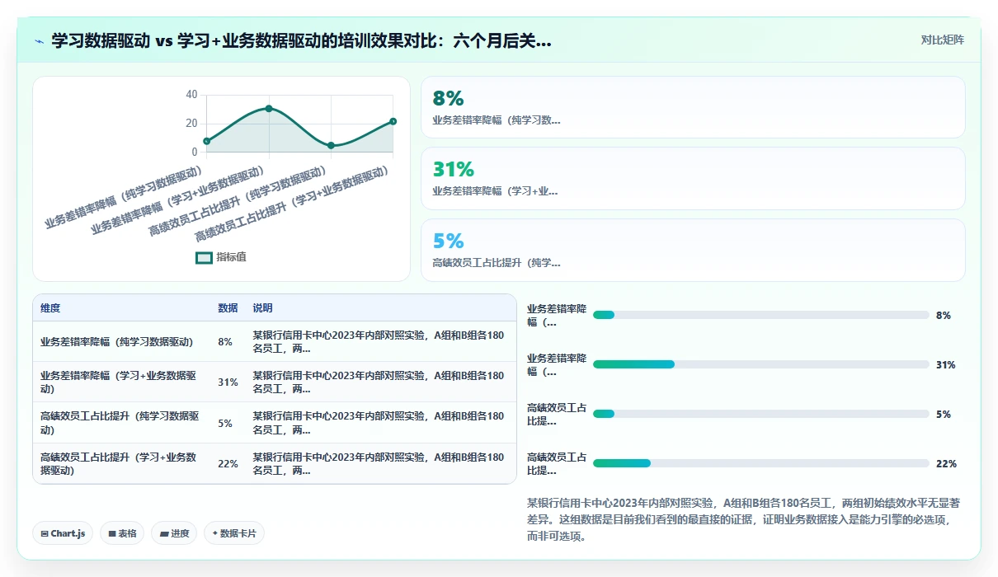This screenshot has height=577, width=998.
Task: Click the 说明 cell in the 22% row
Action: click(379, 463)
